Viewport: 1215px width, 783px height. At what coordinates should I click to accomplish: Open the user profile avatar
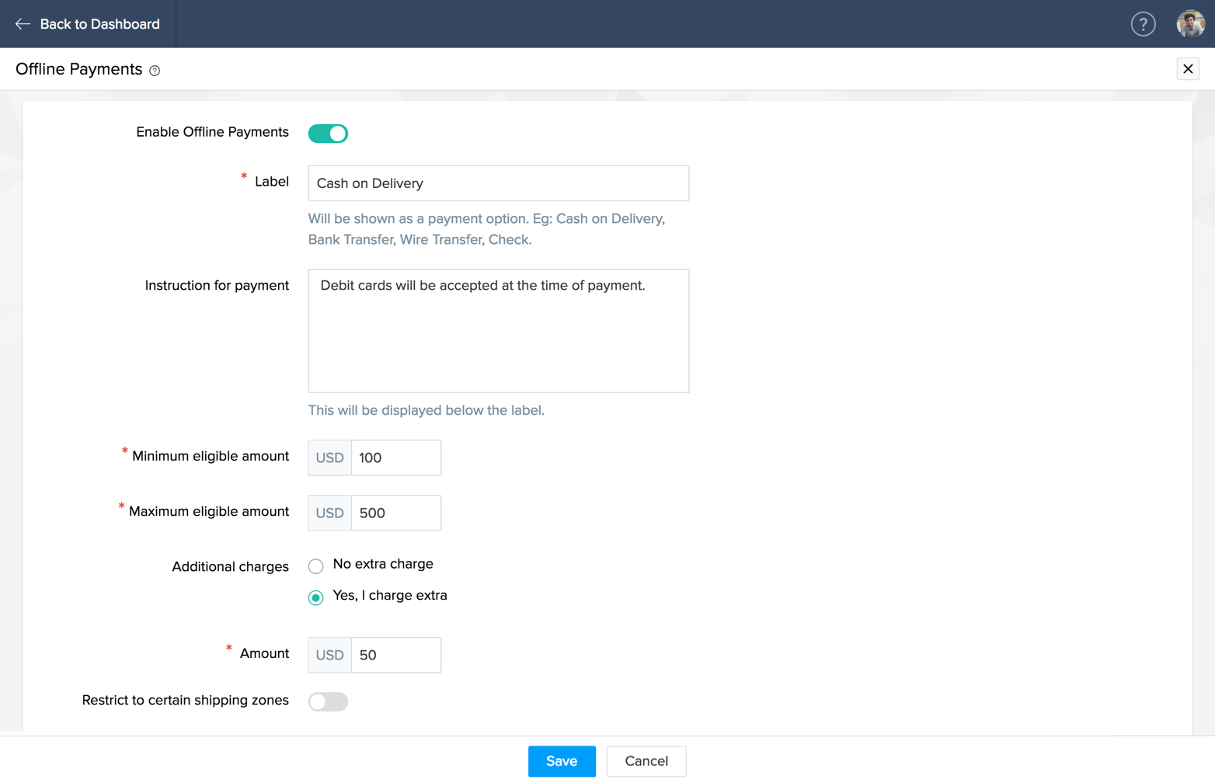[1190, 24]
